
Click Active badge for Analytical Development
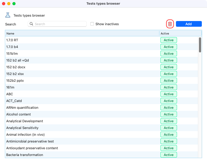(169, 121)
